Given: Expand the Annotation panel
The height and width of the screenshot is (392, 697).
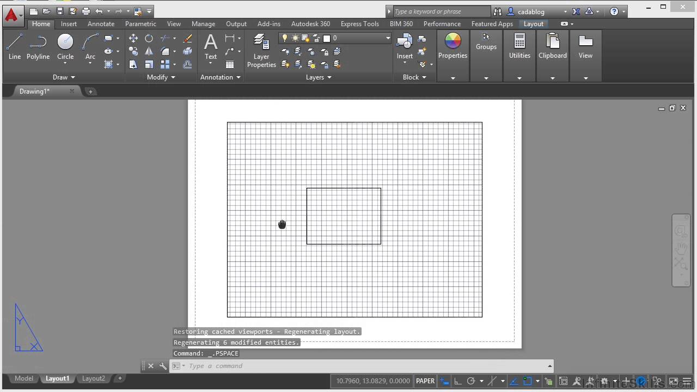Looking at the screenshot, I should click(221, 77).
